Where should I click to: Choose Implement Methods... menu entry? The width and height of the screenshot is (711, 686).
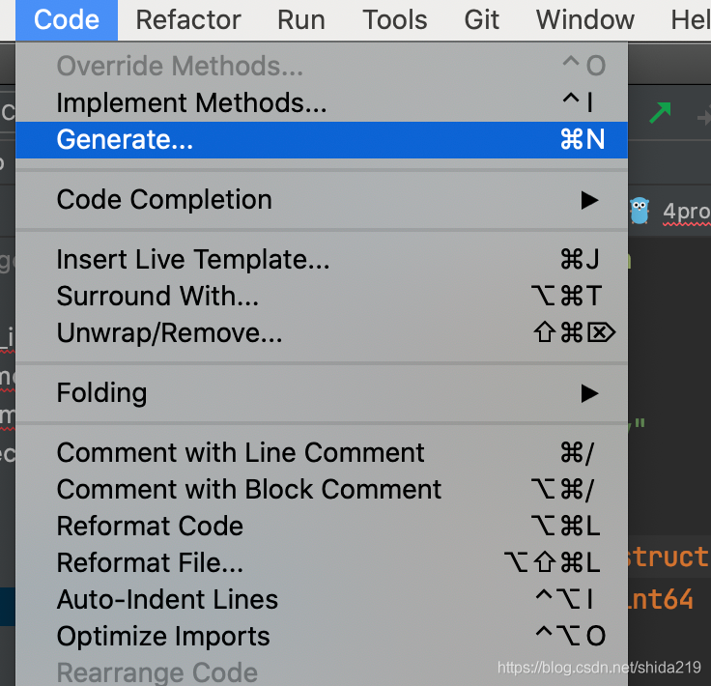tap(191, 102)
